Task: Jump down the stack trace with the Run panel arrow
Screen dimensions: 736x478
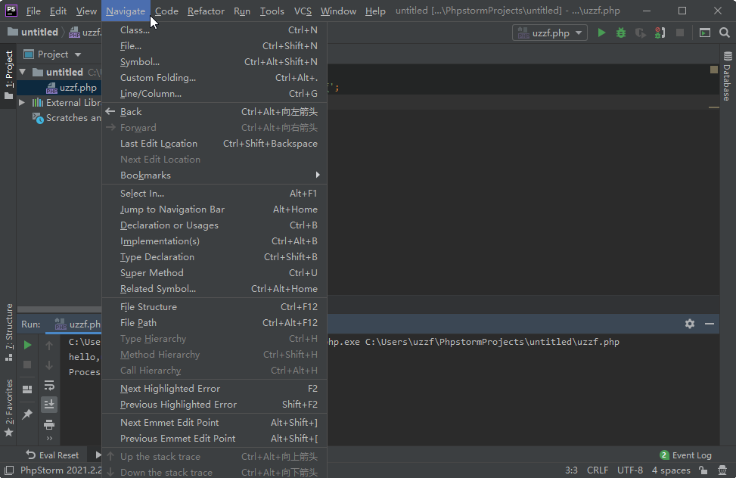Action: [49, 365]
